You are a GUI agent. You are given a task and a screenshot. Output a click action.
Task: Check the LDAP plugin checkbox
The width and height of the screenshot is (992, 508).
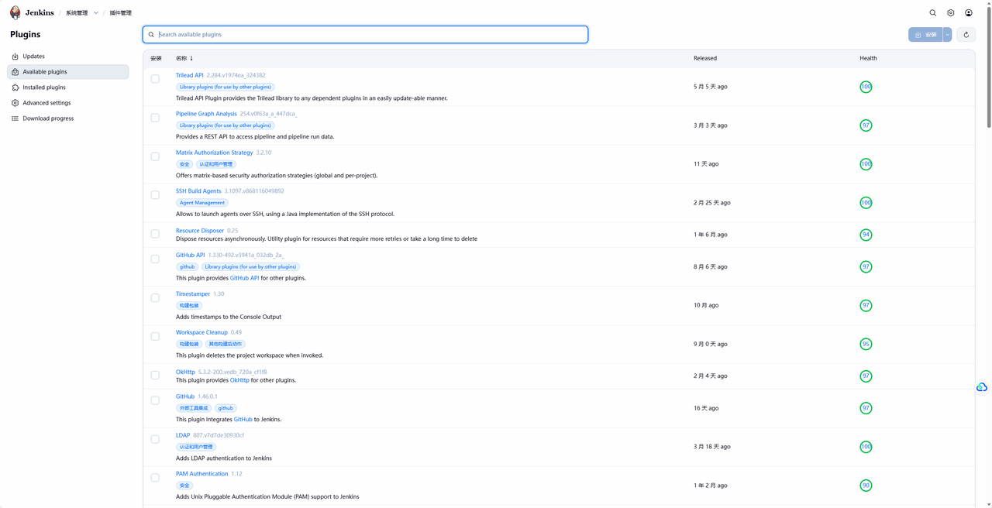click(155, 439)
